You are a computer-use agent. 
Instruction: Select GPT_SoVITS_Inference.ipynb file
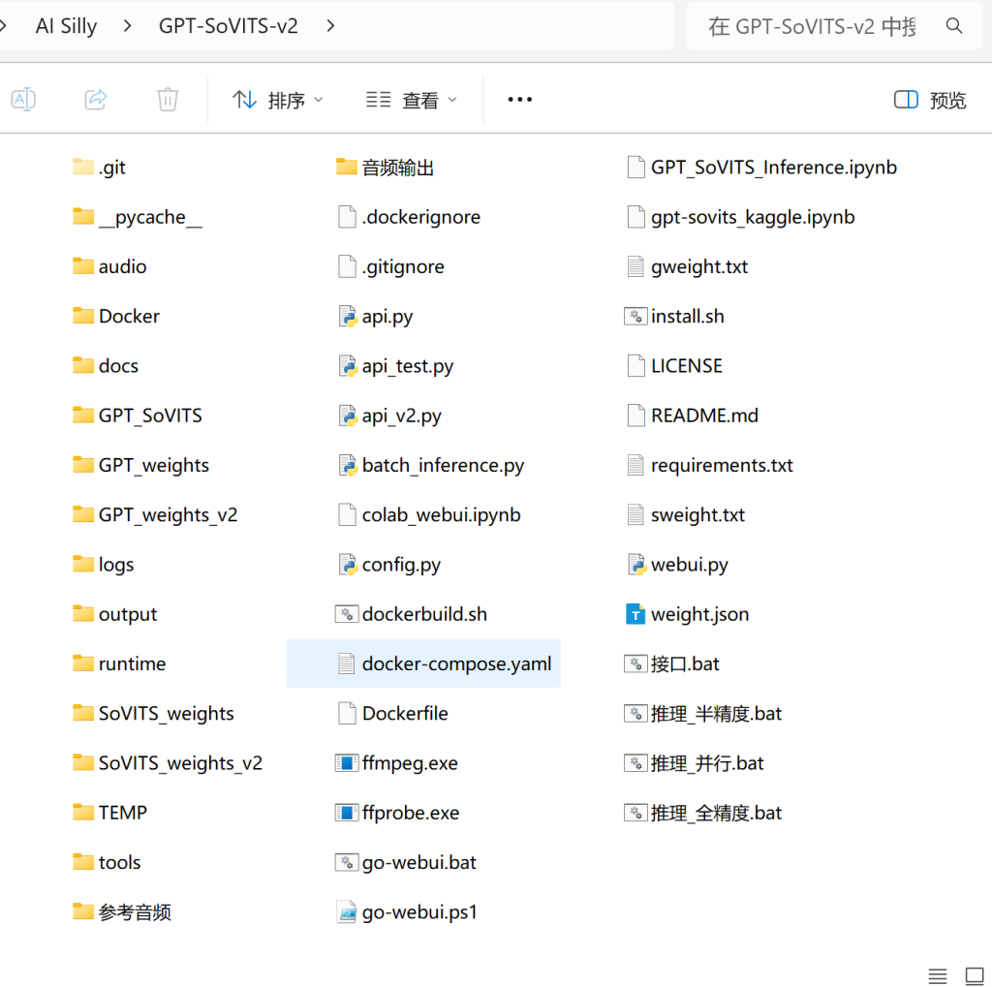pyautogui.click(x=761, y=167)
